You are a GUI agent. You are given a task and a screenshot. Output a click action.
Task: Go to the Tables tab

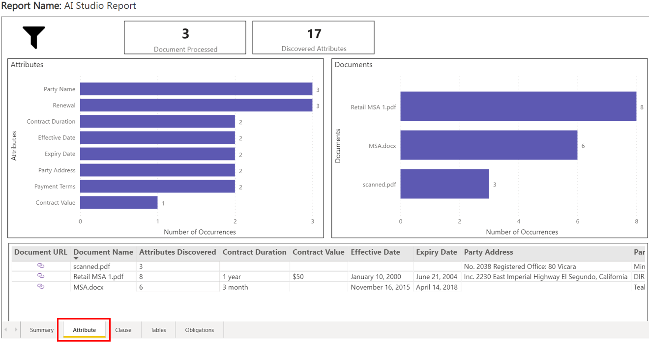tap(158, 330)
